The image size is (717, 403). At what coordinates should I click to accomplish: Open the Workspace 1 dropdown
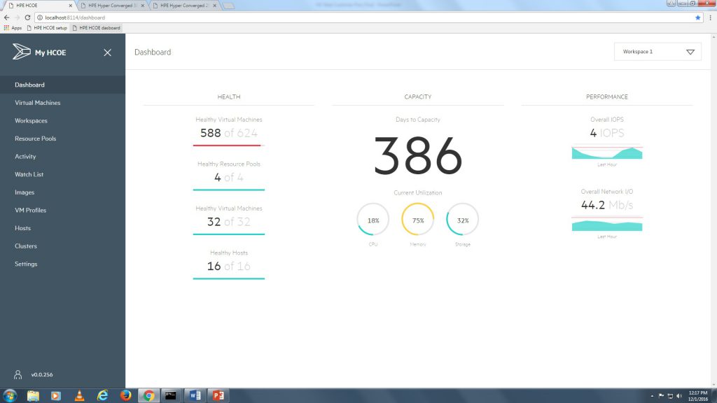point(657,52)
